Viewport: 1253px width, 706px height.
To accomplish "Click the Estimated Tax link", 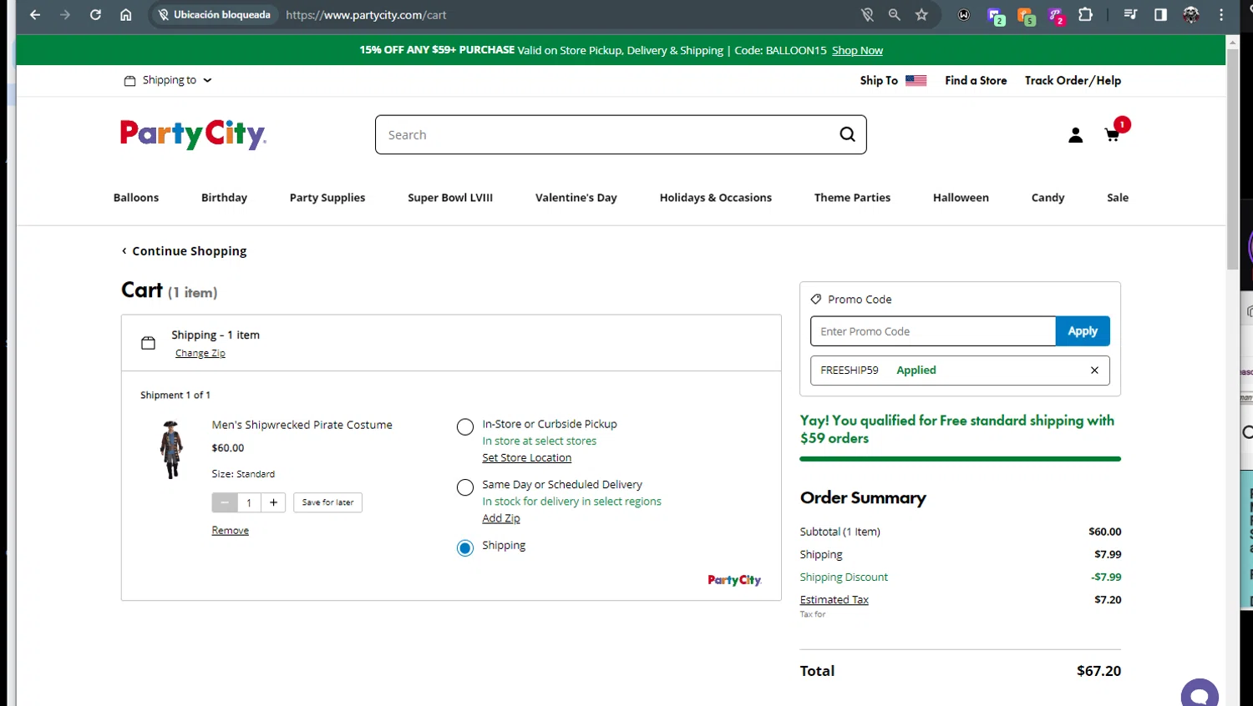I will tap(834, 600).
